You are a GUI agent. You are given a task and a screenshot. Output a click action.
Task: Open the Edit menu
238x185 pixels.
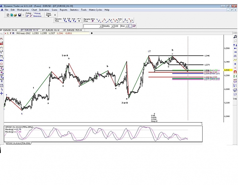[x=13, y=10]
